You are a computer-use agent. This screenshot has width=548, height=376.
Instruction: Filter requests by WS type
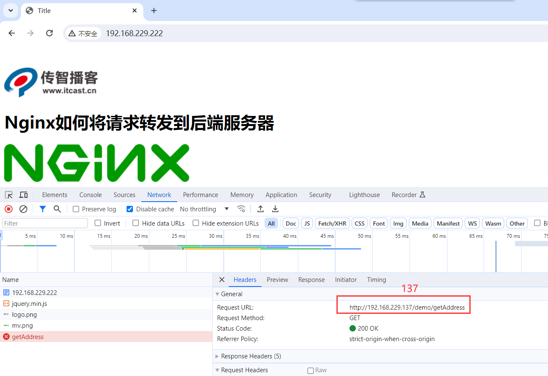tap(473, 223)
